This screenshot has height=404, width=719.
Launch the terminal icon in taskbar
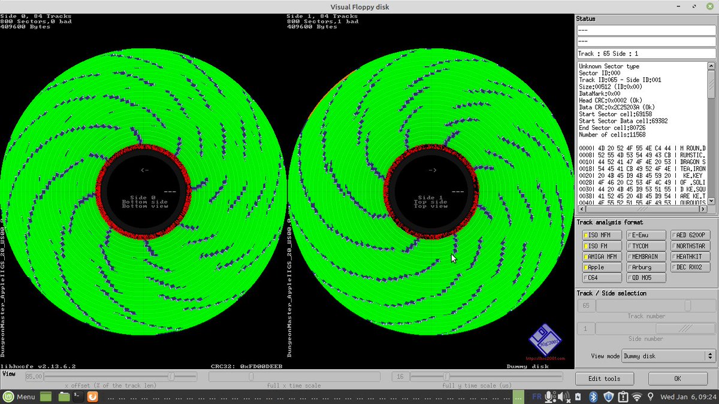[78, 397]
